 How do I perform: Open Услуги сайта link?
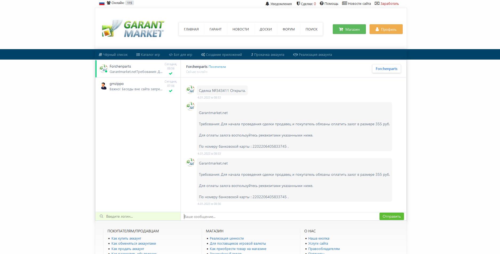click(x=318, y=244)
